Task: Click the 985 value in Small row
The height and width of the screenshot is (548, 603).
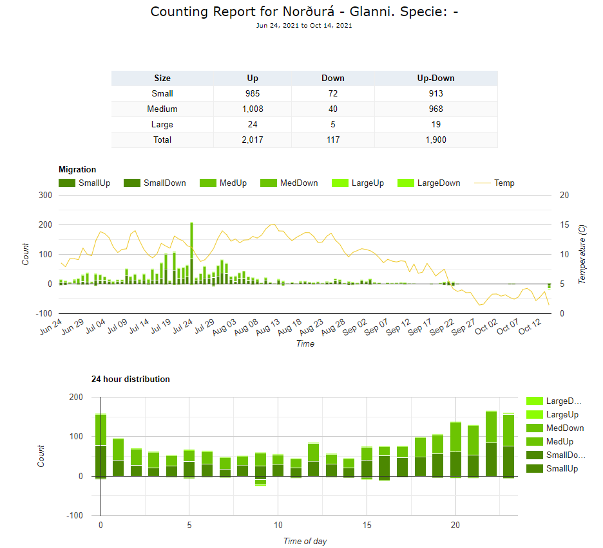Action: point(253,94)
